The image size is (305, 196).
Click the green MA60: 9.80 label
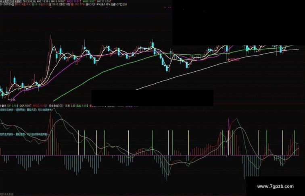click(88, 1)
